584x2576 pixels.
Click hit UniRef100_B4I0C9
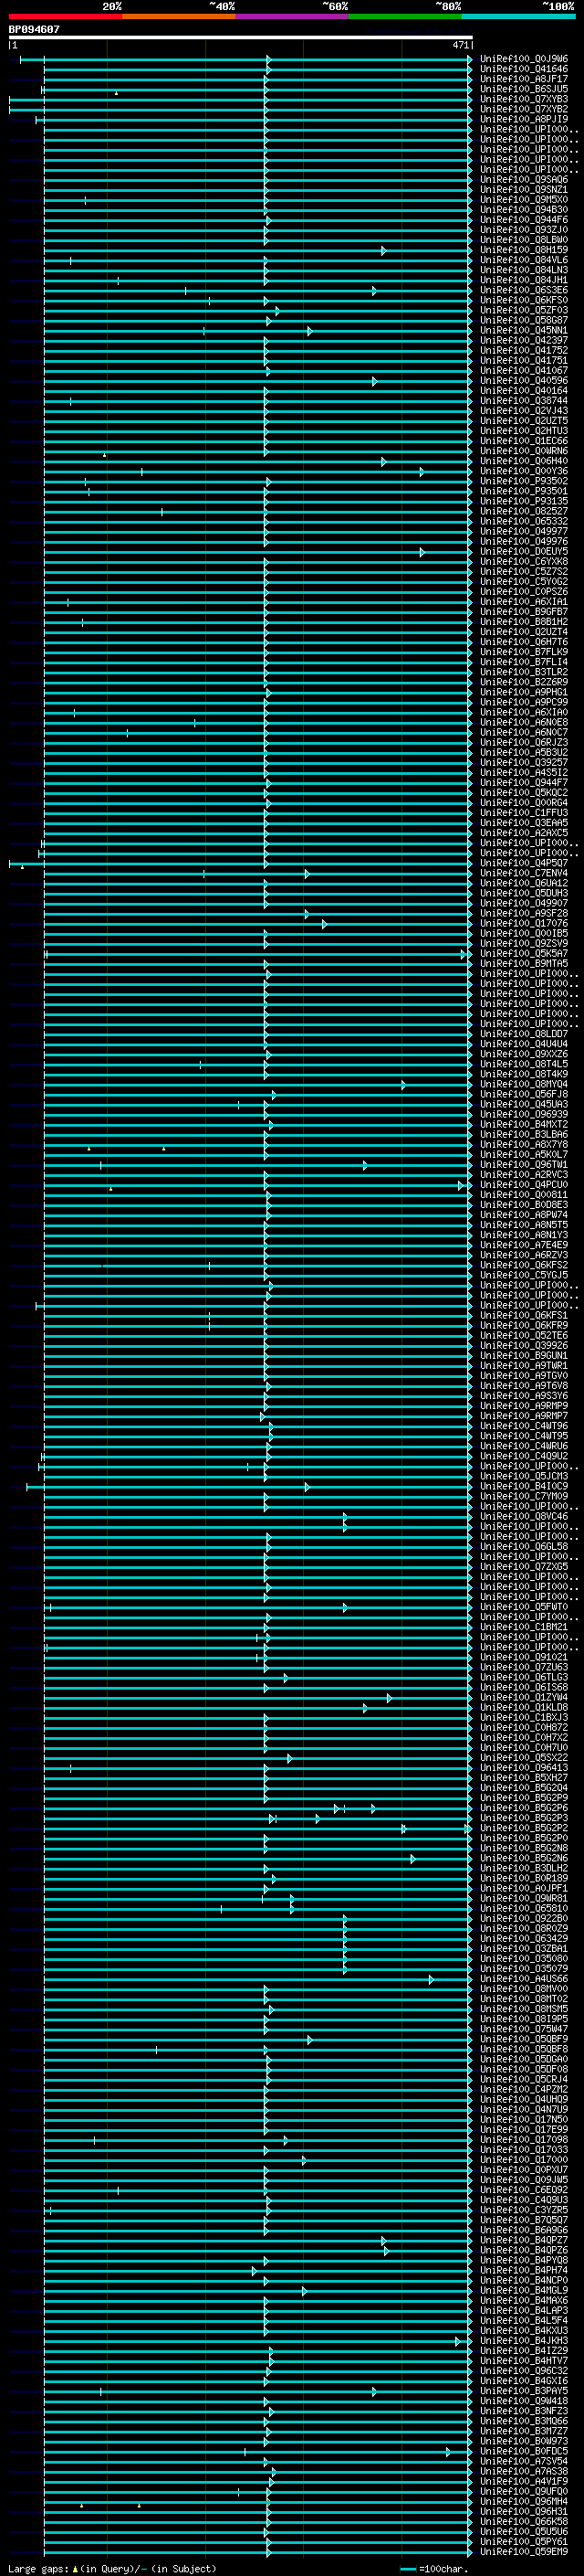coord(524,1486)
